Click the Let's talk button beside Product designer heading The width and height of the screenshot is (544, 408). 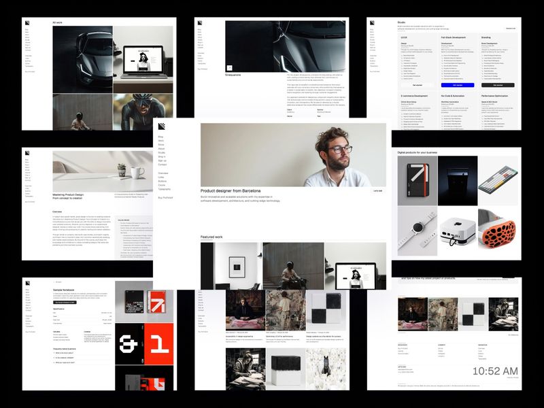[x=377, y=191]
